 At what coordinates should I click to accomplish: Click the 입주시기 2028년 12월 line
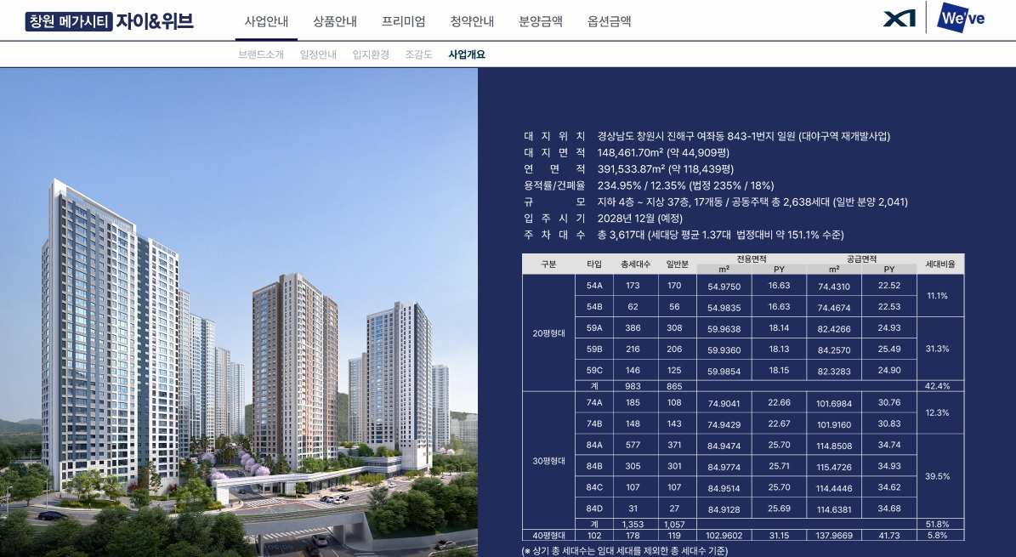604,219
